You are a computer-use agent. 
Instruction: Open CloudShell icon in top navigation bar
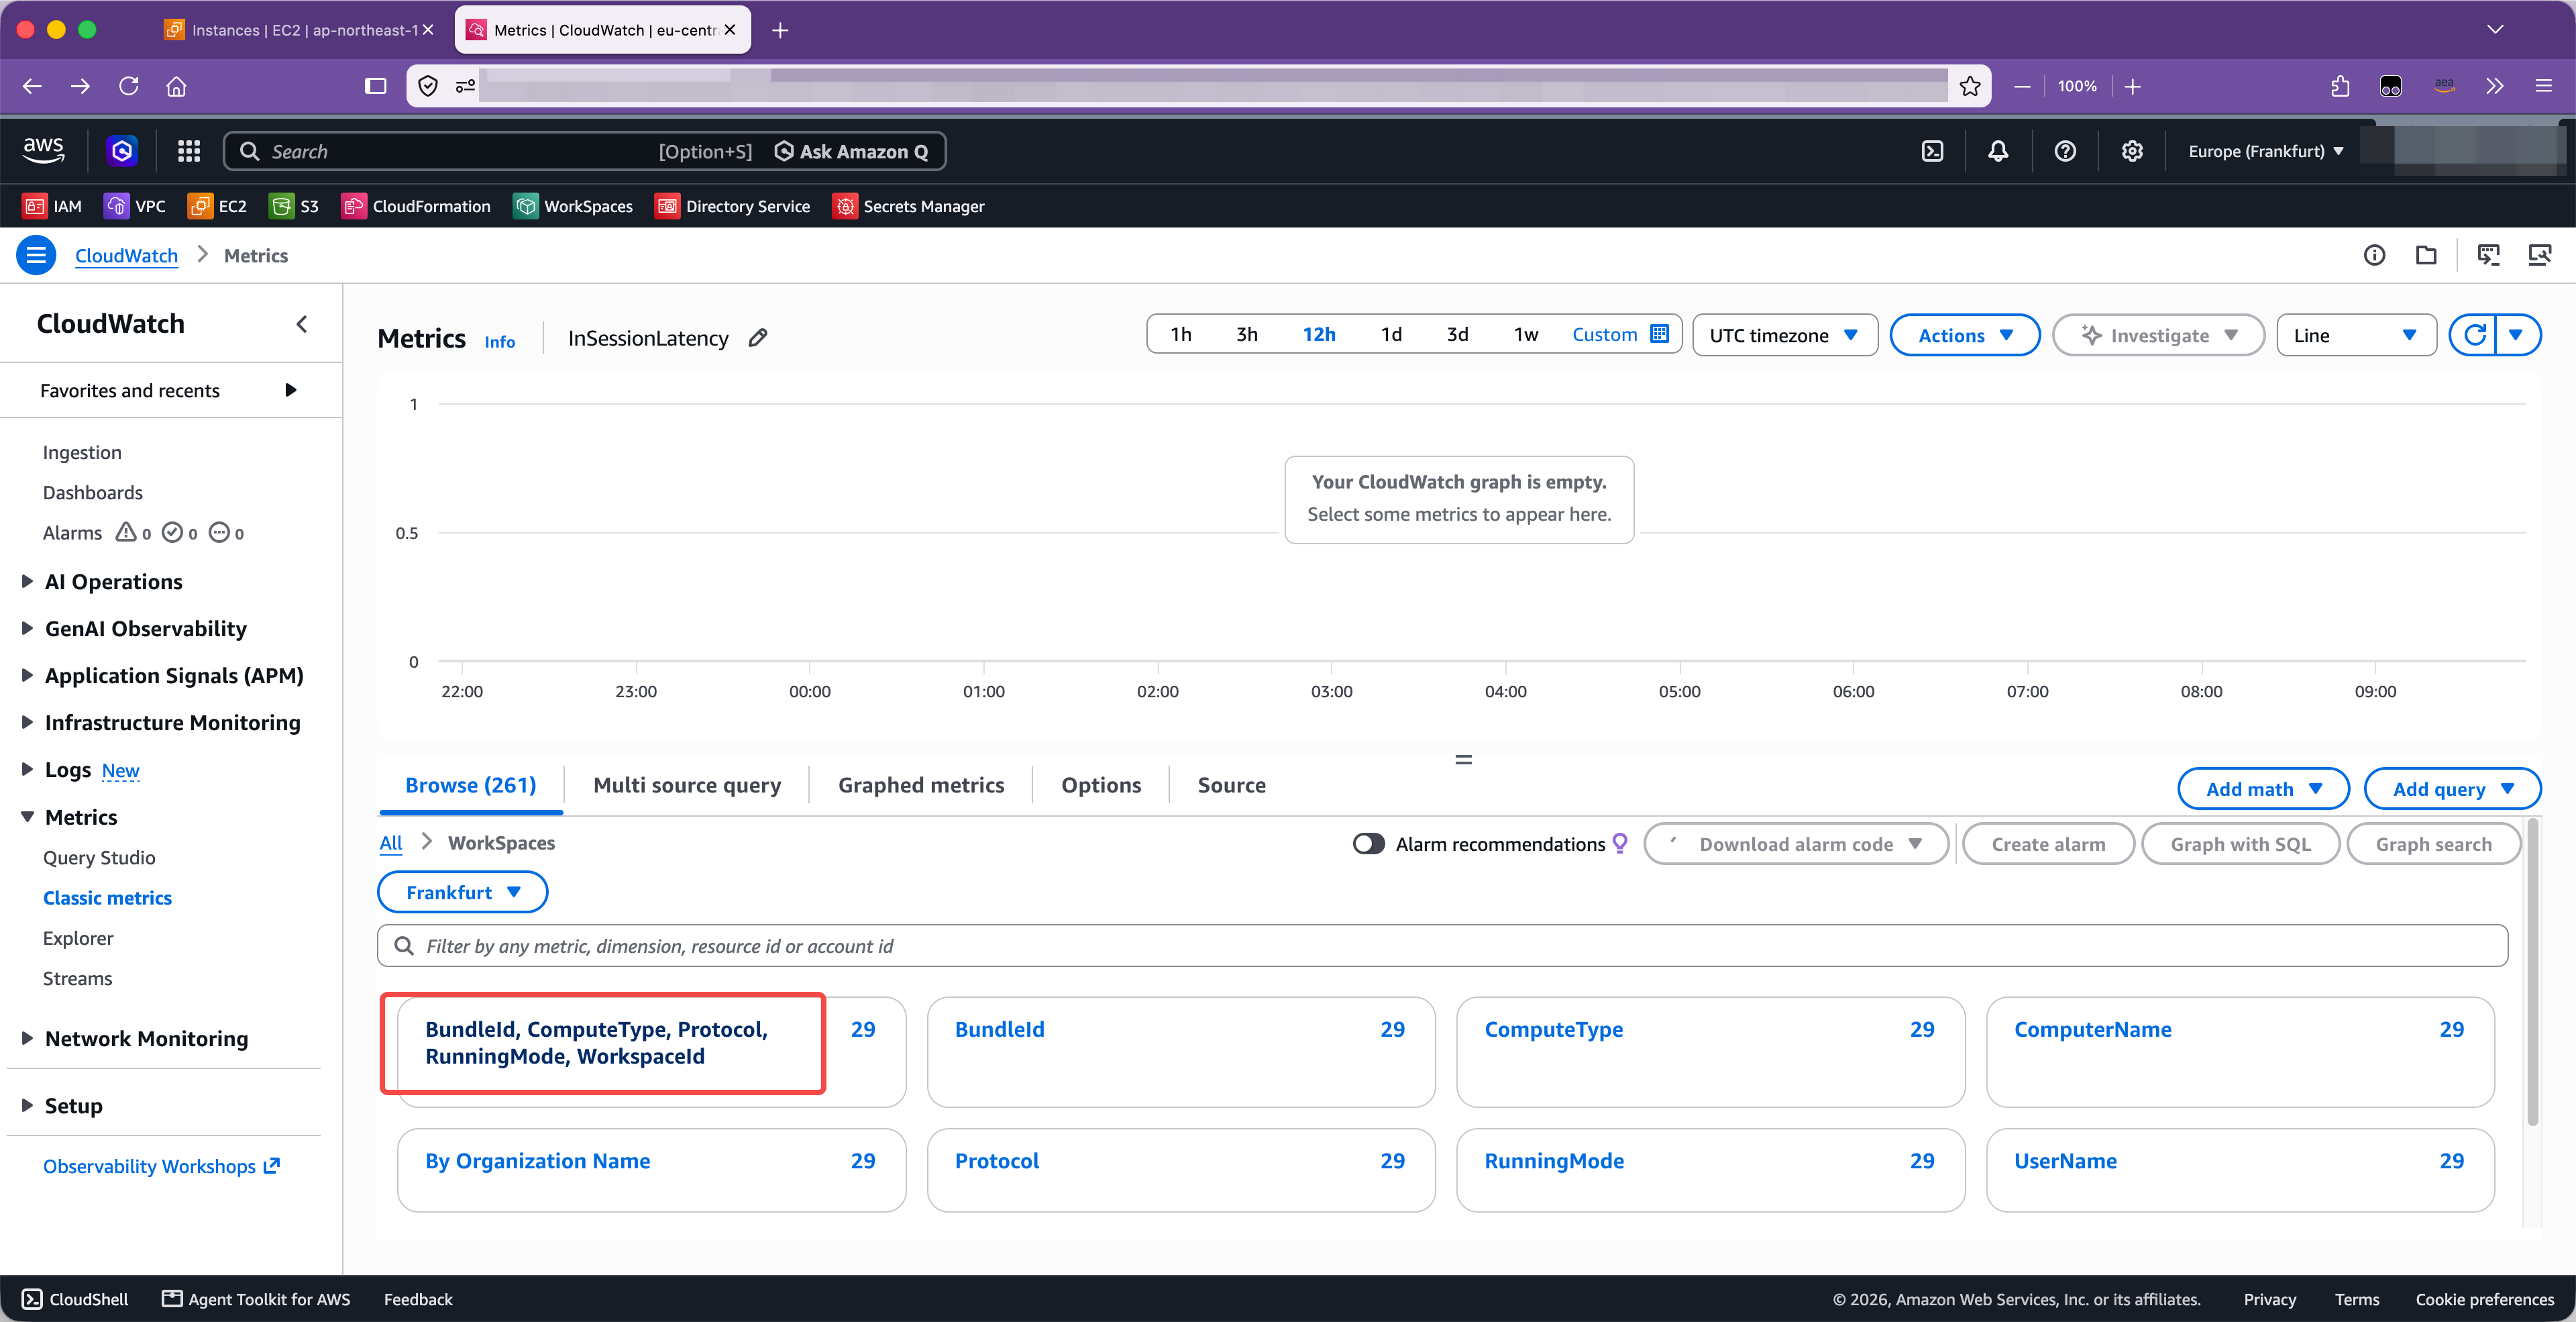pyautogui.click(x=1932, y=151)
